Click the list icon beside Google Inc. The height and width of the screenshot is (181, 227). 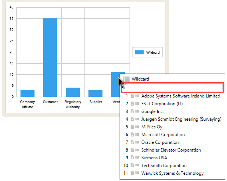pyautogui.click(x=137, y=111)
